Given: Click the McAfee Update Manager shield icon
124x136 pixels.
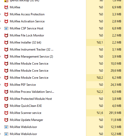Looking at the screenshot, I should (6, 120).
